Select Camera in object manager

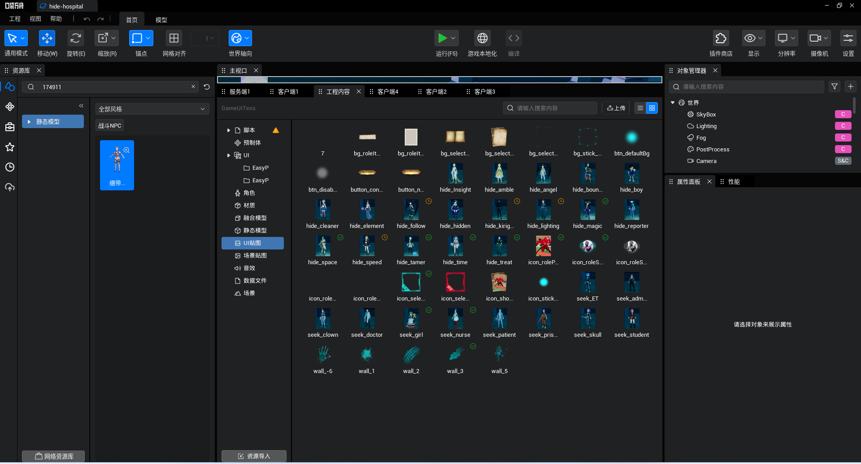(x=706, y=161)
